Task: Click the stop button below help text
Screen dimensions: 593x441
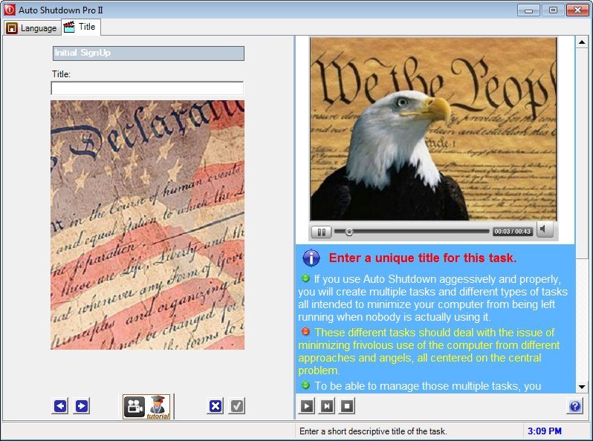Action: click(x=347, y=406)
